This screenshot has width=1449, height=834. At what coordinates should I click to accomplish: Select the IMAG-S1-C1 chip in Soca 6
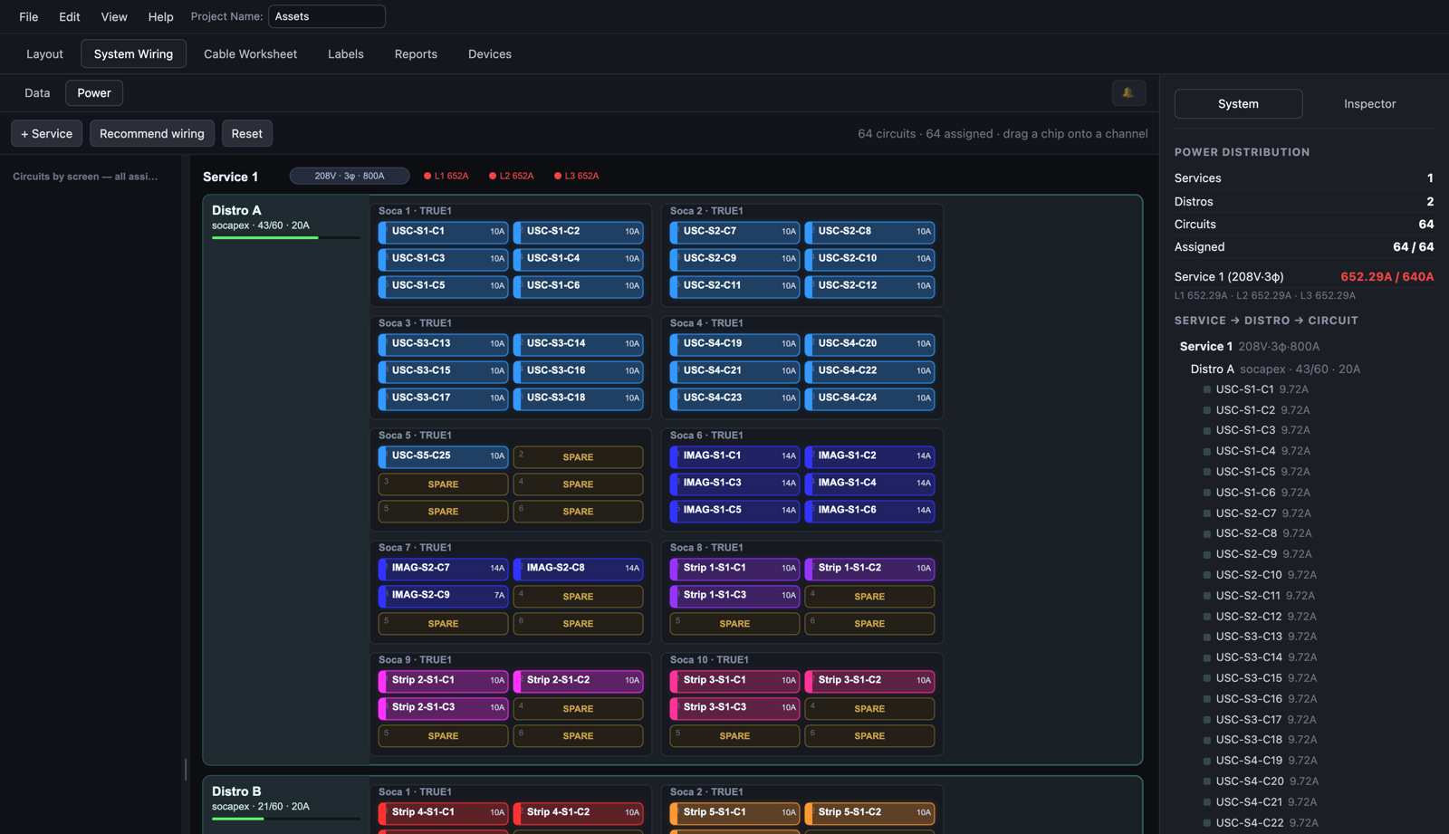[x=734, y=456]
